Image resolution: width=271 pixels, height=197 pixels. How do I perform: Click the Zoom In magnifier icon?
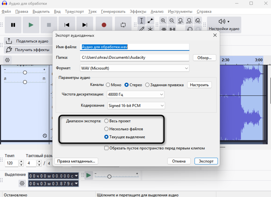[x=163, y=21]
